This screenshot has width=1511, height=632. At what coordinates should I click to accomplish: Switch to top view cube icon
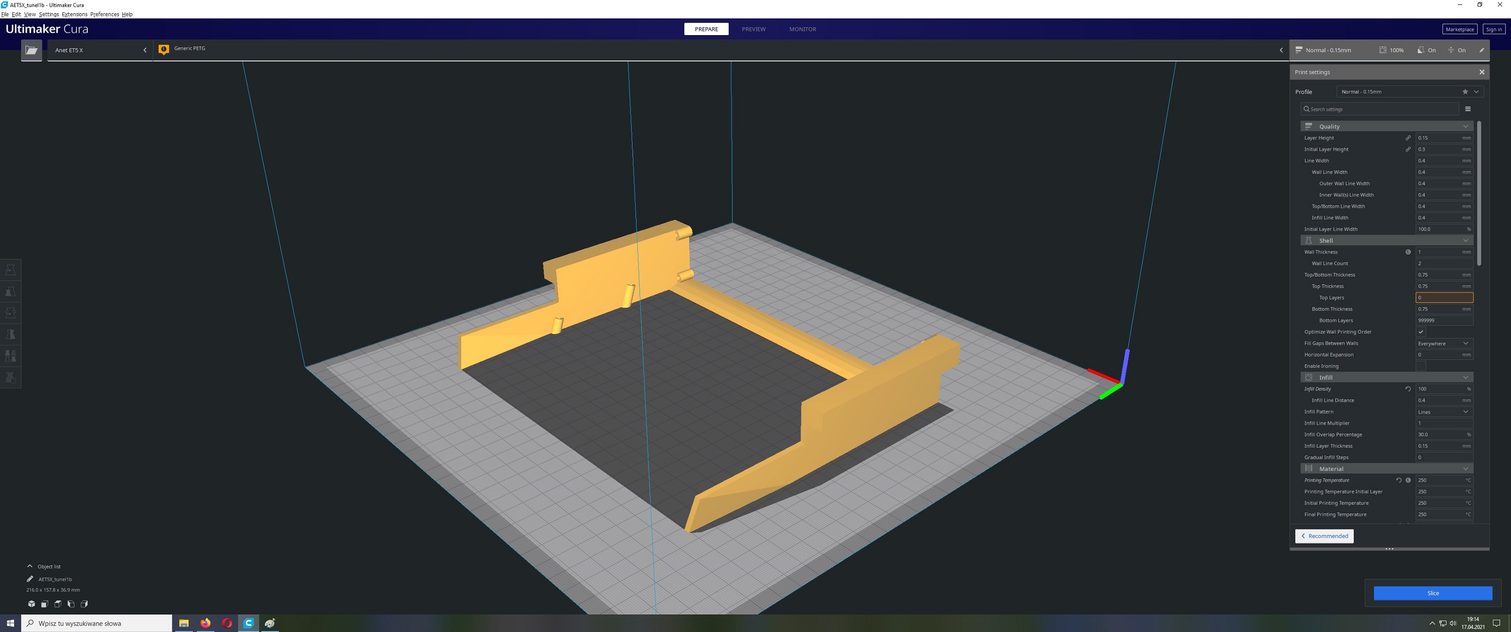(58, 604)
